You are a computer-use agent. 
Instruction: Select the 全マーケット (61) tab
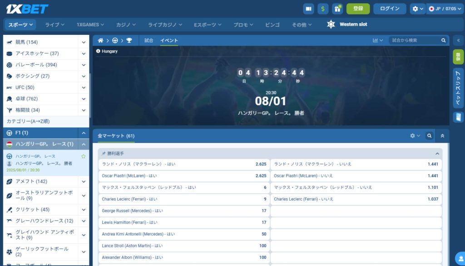(116, 136)
